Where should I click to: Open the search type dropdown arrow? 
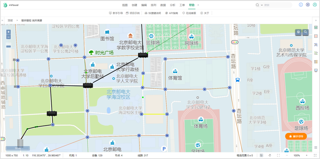pyautogui.click(x=262, y=5)
